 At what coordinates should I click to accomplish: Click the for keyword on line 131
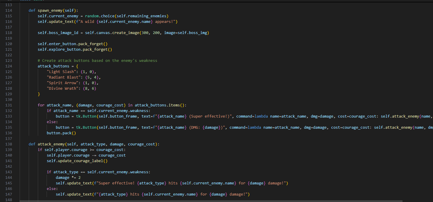point(41,105)
